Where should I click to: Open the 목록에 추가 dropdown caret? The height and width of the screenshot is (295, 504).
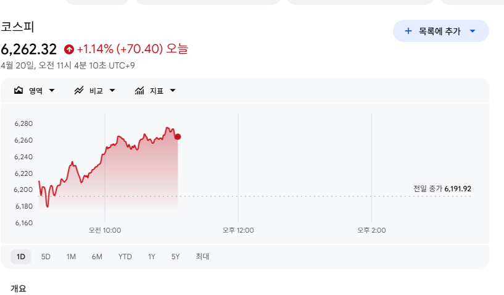click(x=473, y=31)
